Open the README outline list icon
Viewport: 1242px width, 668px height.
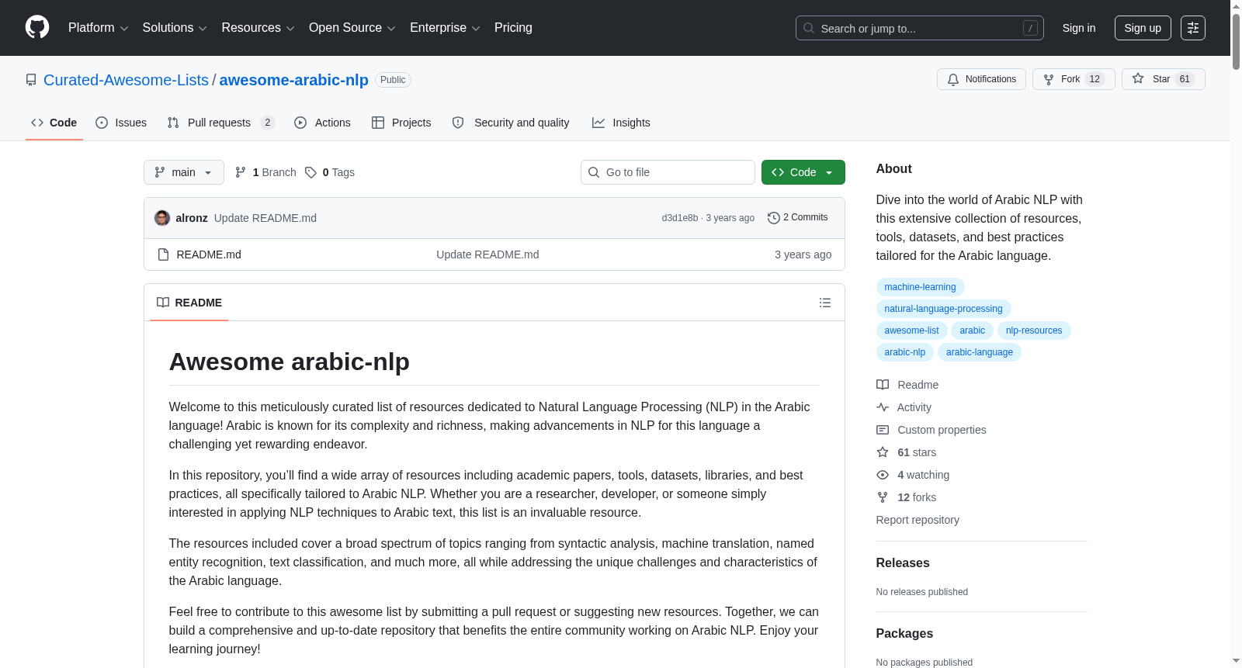point(825,303)
